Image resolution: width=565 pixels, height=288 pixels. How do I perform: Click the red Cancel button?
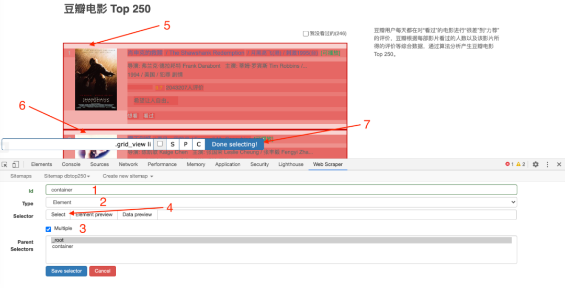tap(103, 271)
